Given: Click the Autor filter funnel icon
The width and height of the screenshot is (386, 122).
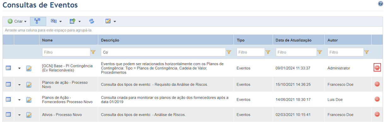Looking at the screenshot, I should [x=367, y=52].
